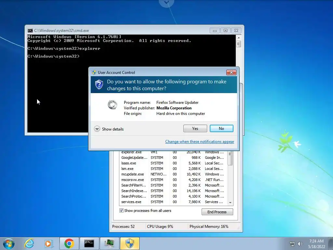Click the network icon in the system tray
The width and height of the screenshot is (333, 250).
(x=292, y=244)
